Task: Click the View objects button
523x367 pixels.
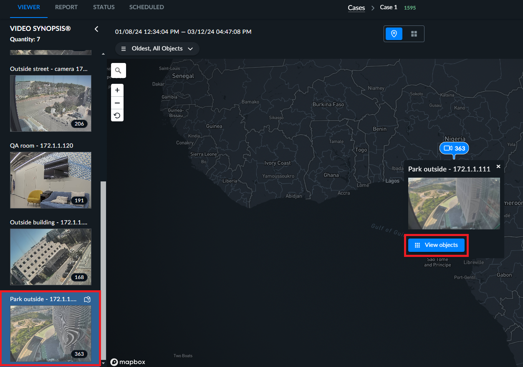Action: tap(436, 245)
